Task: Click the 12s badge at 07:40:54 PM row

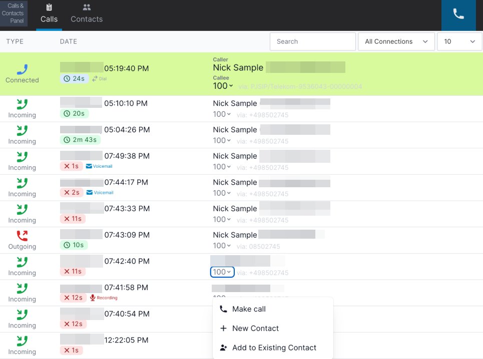Action: [x=73, y=324]
